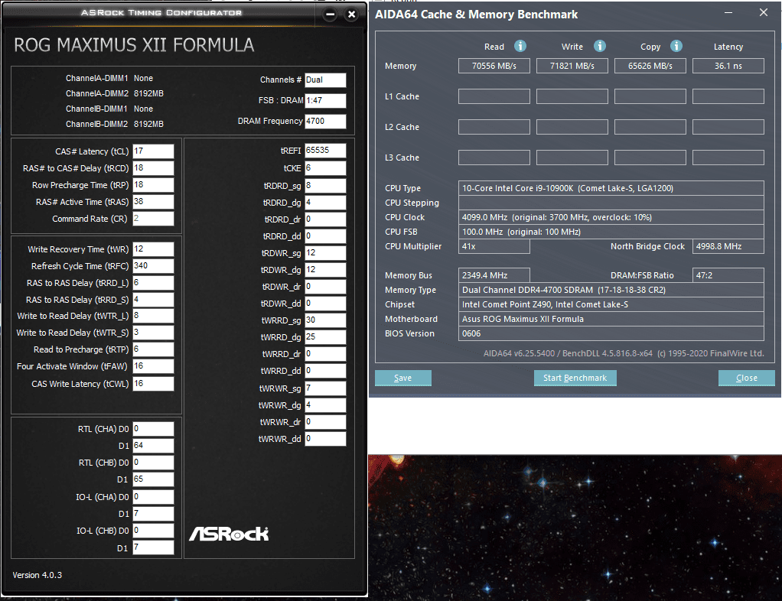Select the CAS# Latency (tCL) field
This screenshot has height=601, width=782.
[x=153, y=151]
